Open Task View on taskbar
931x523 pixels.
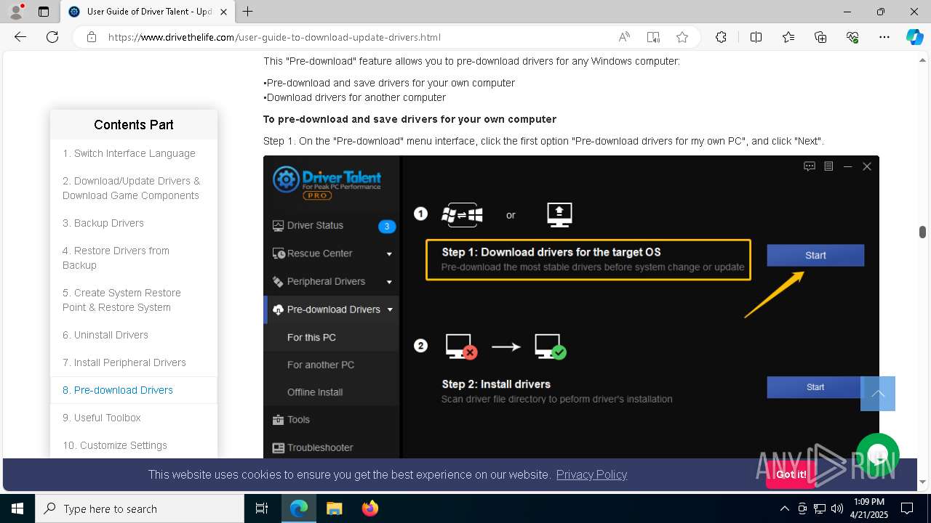tap(262, 508)
